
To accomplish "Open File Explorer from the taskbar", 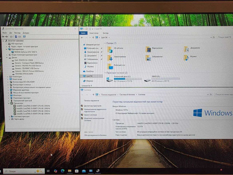I will pyautogui.click(x=69, y=171).
